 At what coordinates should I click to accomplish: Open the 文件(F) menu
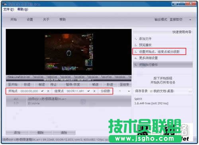tap(8, 10)
